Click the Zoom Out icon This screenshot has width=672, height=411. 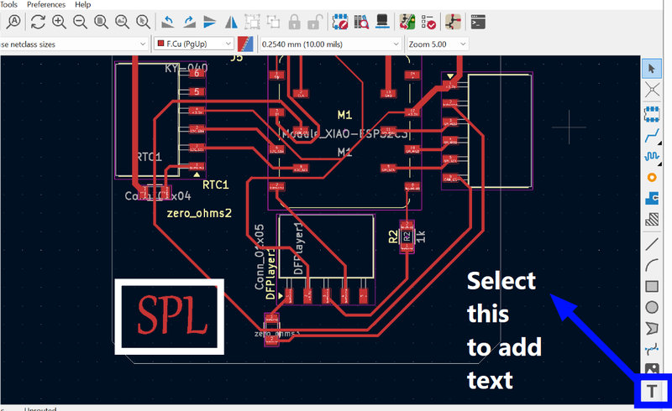(x=80, y=22)
